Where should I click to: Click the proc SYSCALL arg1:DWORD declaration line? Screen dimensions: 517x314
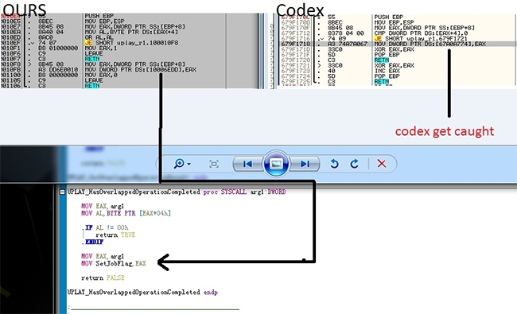pyautogui.click(x=177, y=192)
